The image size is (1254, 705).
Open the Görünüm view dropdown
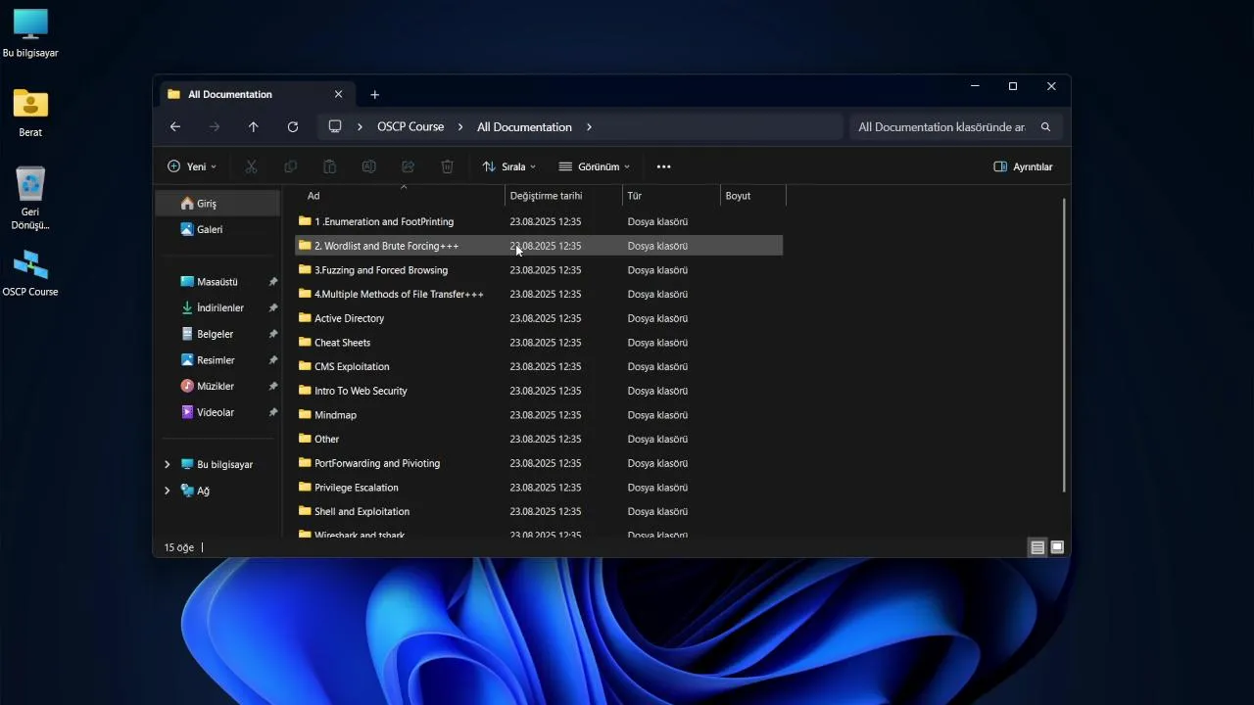(595, 166)
